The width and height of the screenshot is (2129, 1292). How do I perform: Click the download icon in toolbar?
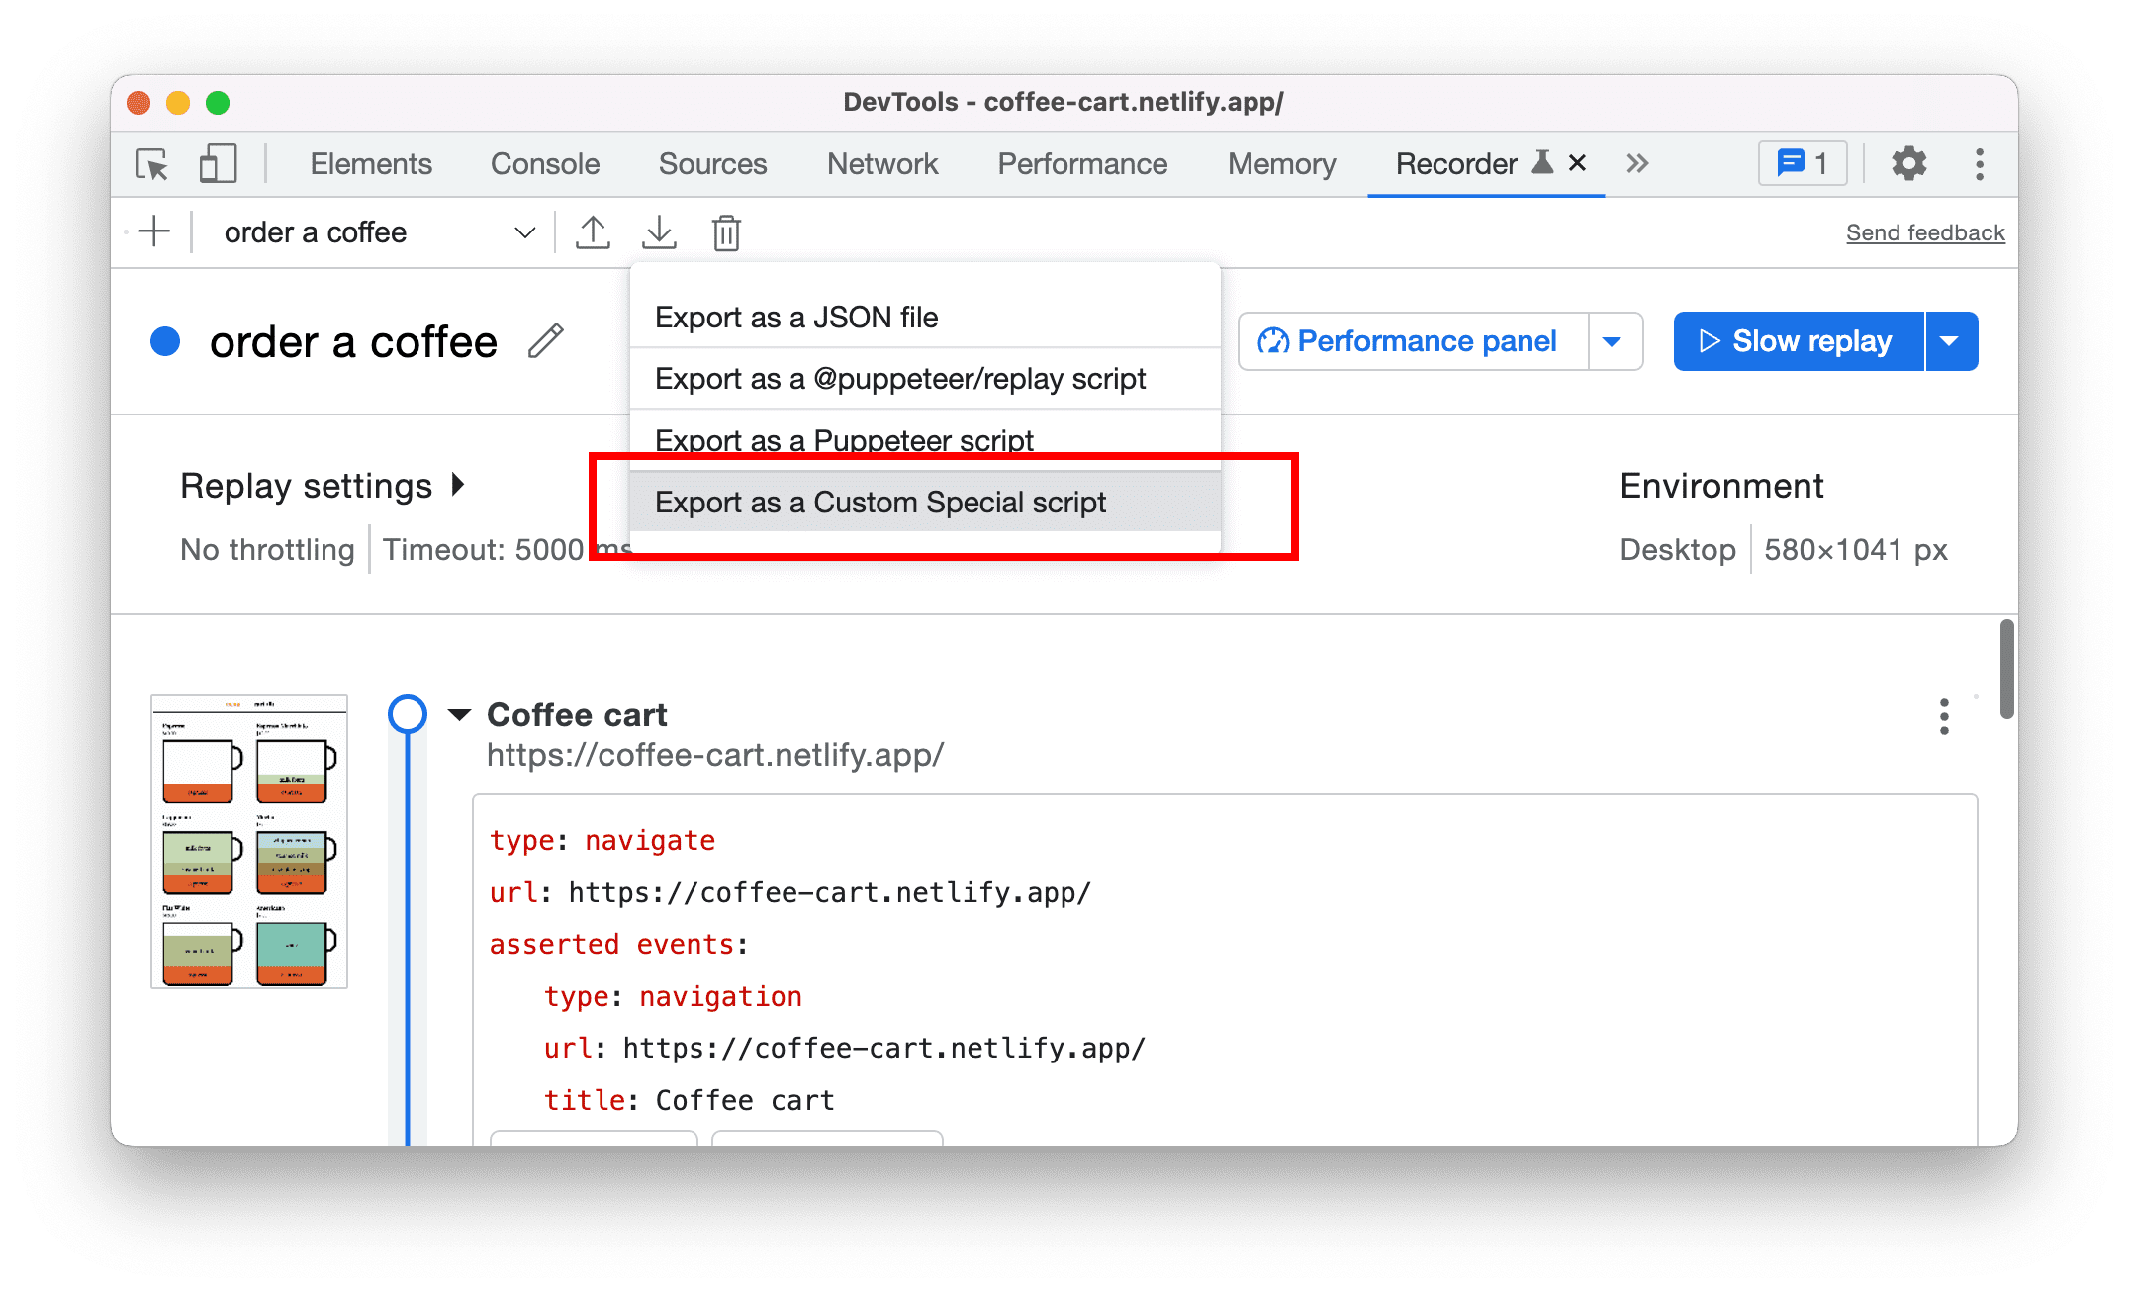pyautogui.click(x=657, y=231)
